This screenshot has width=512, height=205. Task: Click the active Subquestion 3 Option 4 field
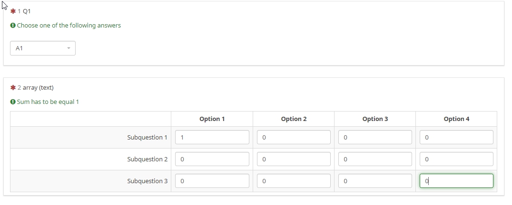(456, 181)
